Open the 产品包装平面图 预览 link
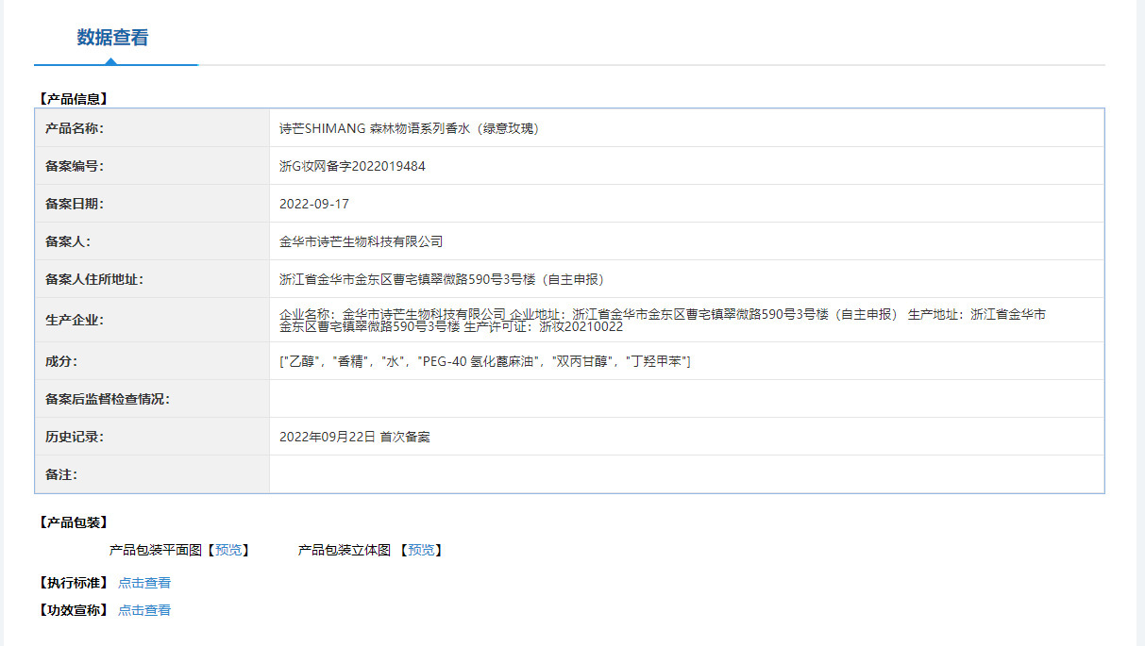The width and height of the screenshot is (1145, 646). [229, 550]
